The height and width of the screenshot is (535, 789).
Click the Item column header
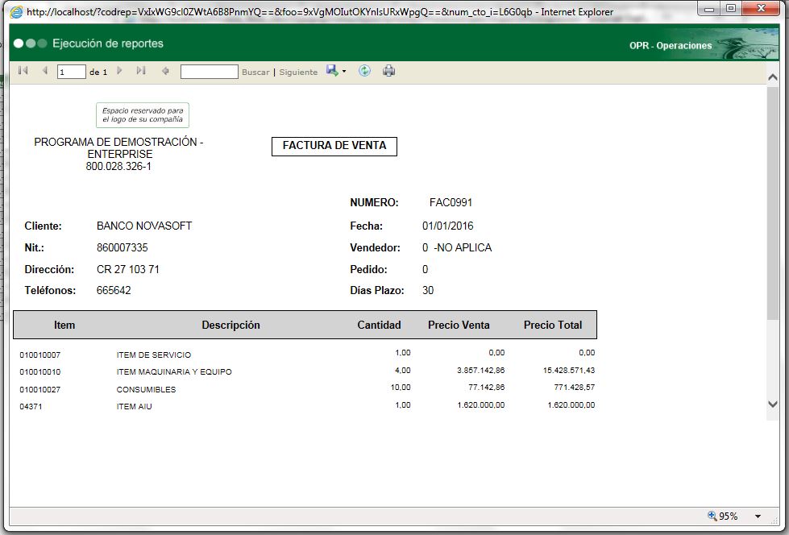[x=64, y=326]
